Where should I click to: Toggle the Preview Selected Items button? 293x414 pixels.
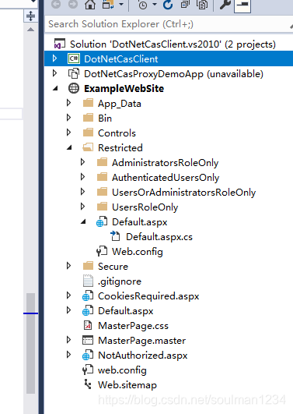pyautogui.click(x=242, y=5)
